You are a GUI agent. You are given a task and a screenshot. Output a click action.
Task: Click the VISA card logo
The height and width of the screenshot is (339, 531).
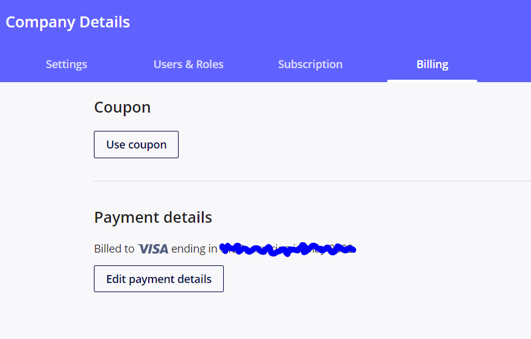click(x=153, y=249)
